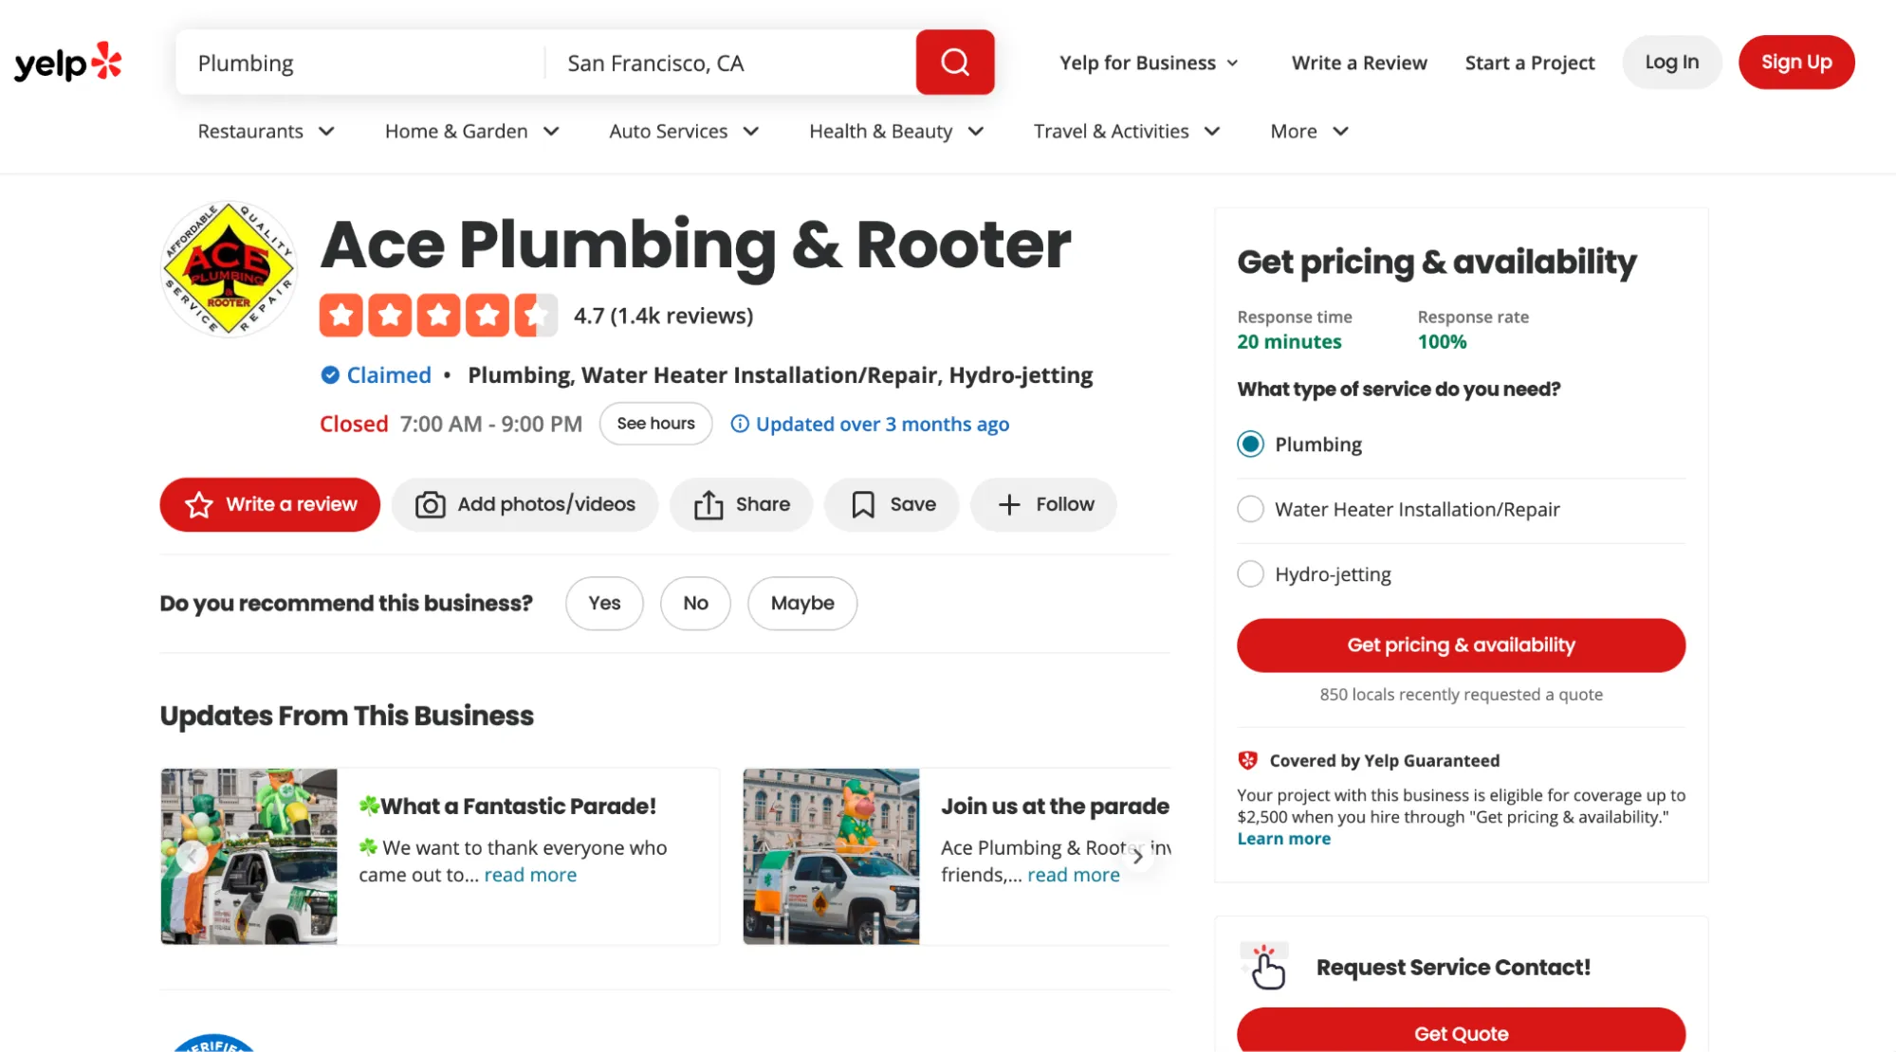
Task: Click the red search magnifier button
Action: [x=954, y=63]
